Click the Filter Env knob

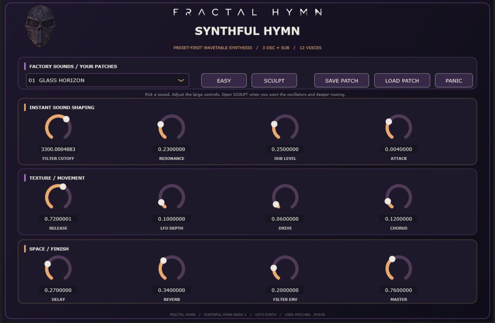[285, 268]
